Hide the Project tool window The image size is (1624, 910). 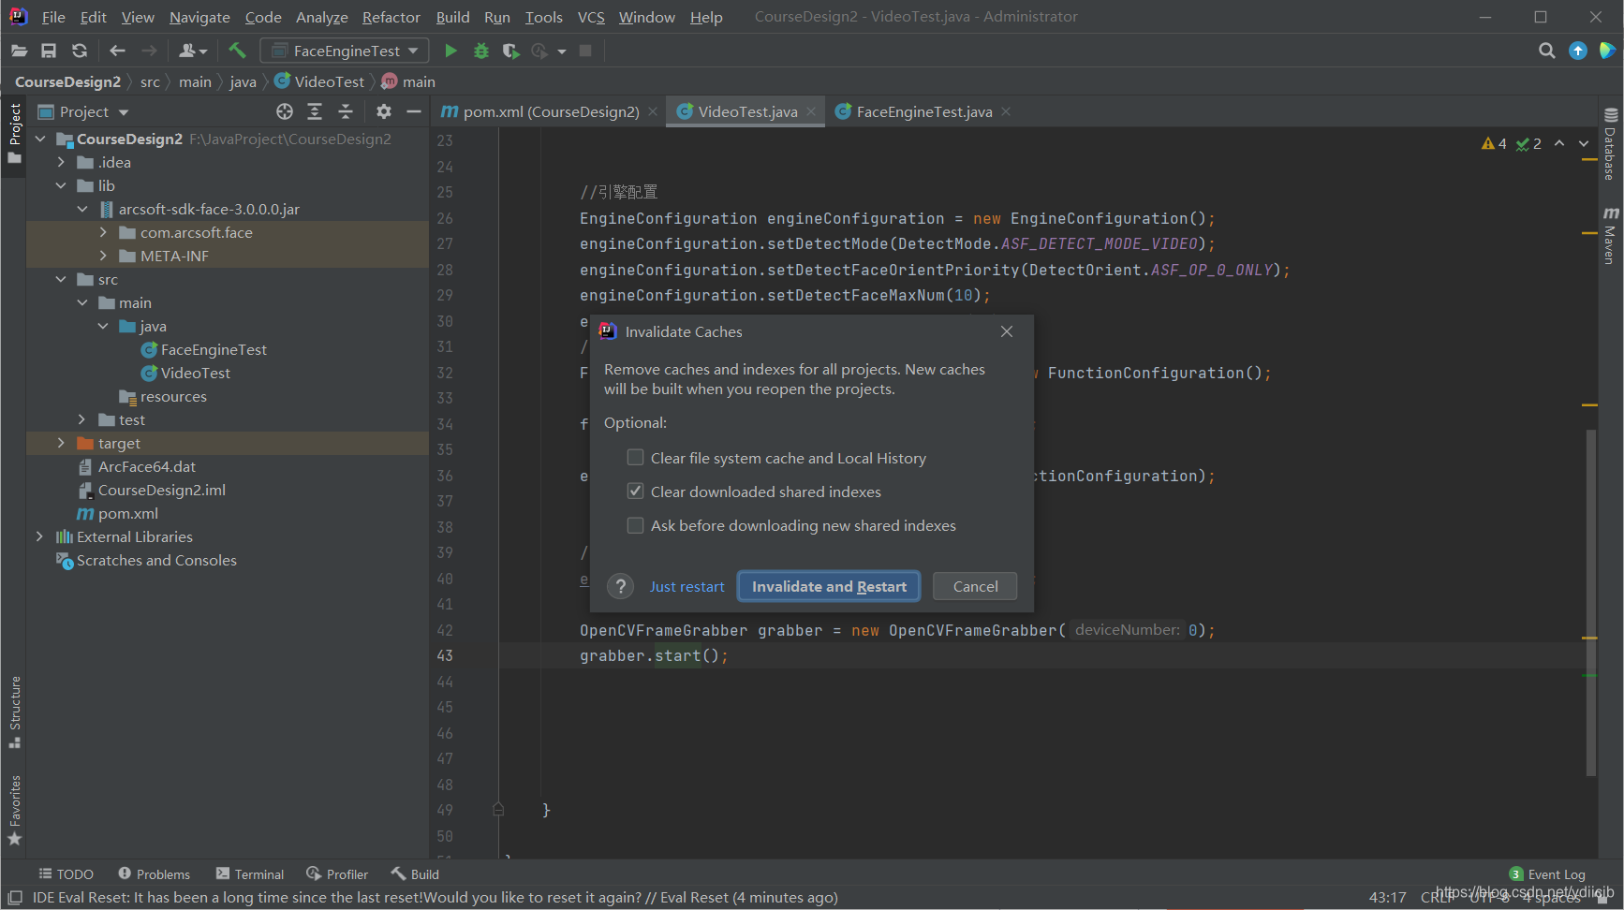click(x=413, y=111)
